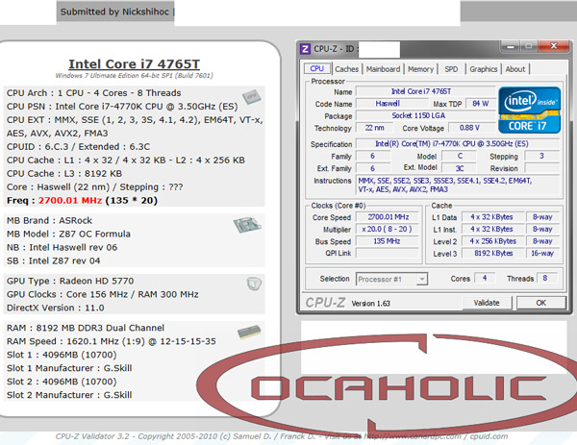Click the Level 2 cache 4 x 256 KBytes
Viewport: 577px width, 445px height.
[x=492, y=241]
